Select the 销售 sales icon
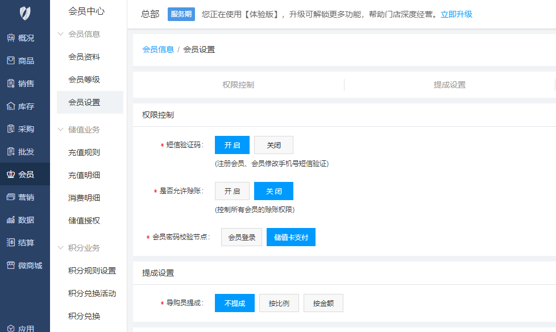Image resolution: width=556 pixels, height=332 pixels. pyautogui.click(x=11, y=84)
